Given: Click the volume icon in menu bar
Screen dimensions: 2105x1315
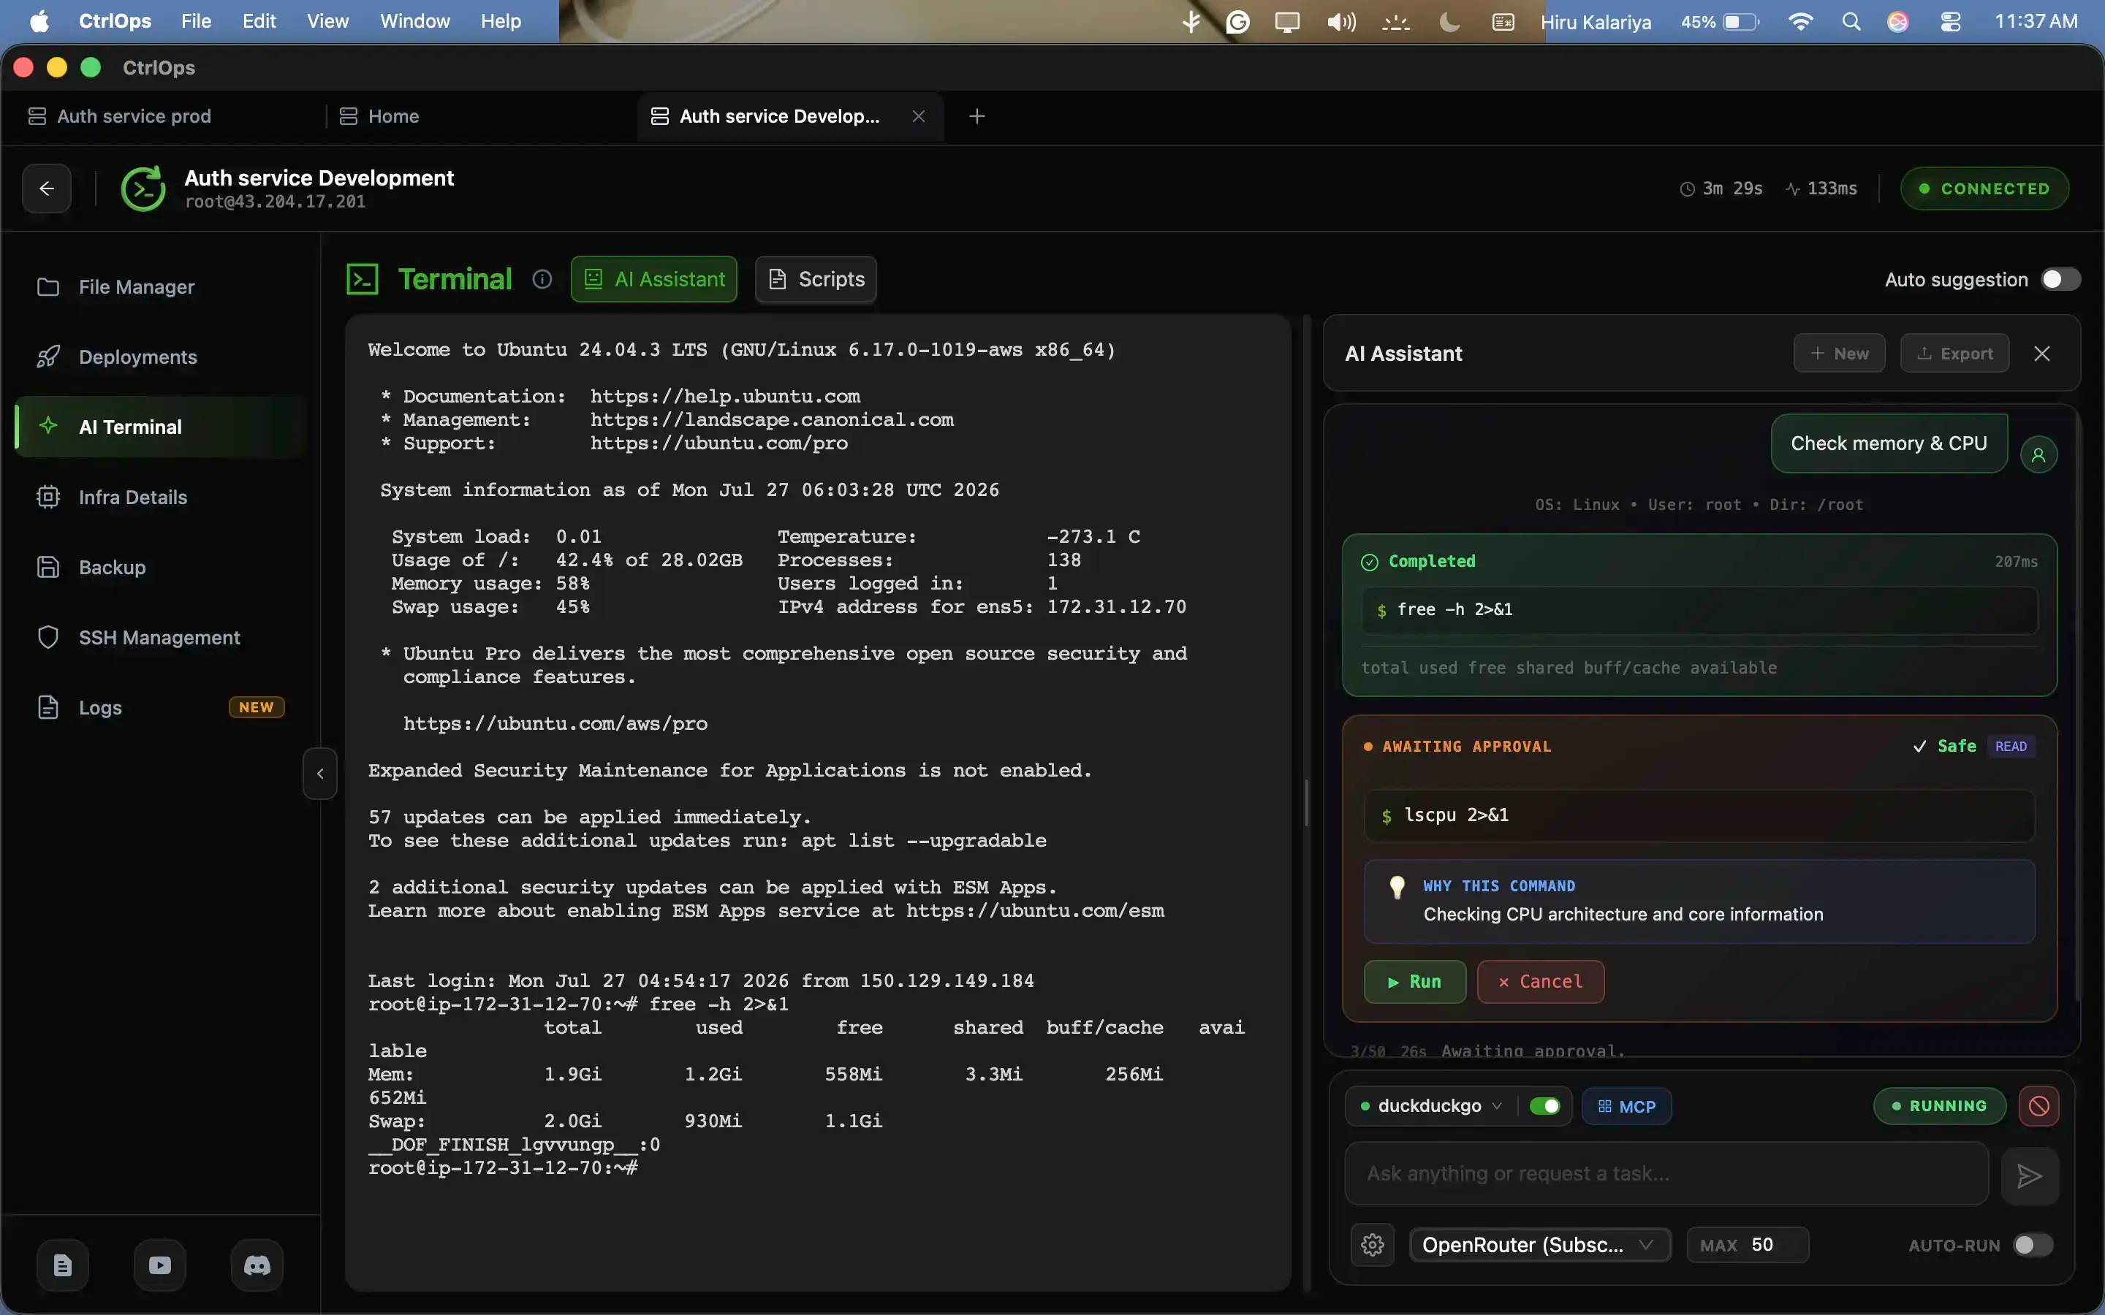Looking at the screenshot, I should coord(1341,22).
